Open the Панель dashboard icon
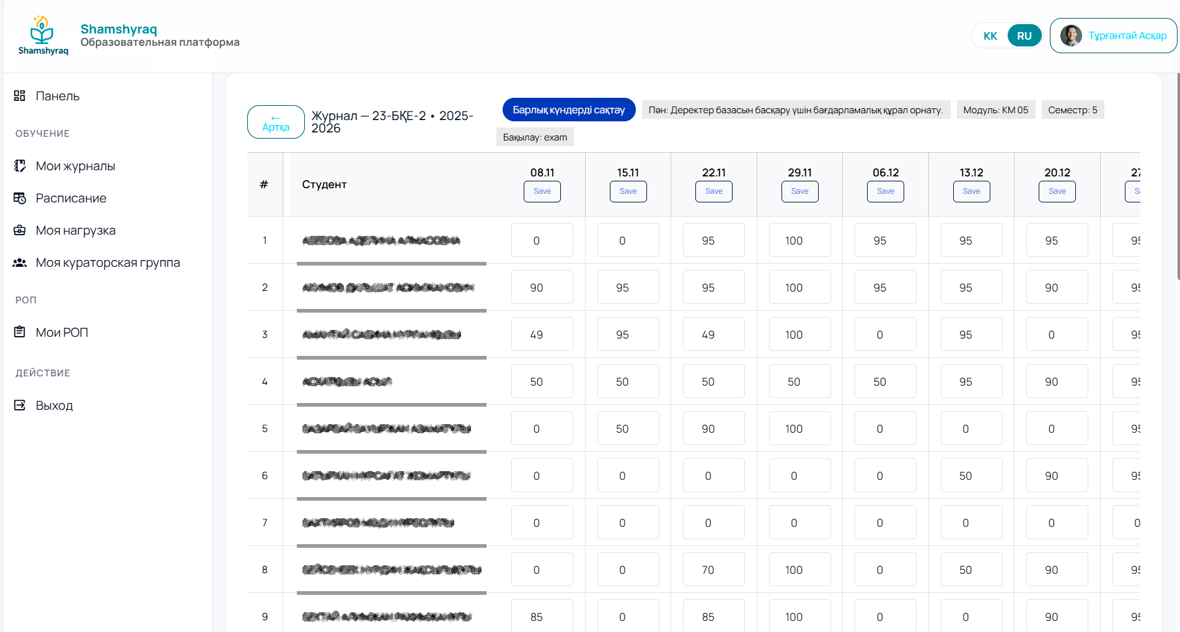1180x632 pixels. (19, 96)
